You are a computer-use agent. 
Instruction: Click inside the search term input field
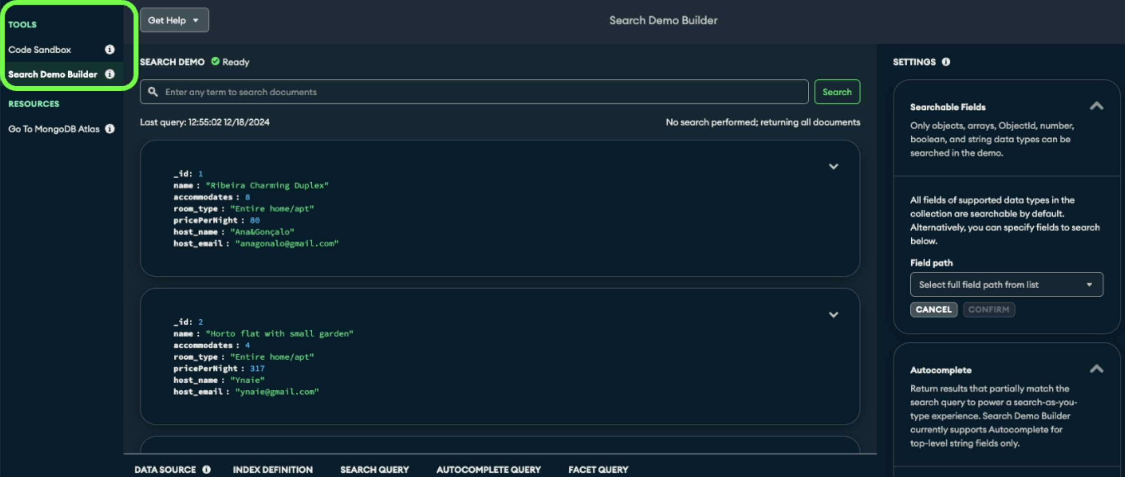click(x=452, y=91)
